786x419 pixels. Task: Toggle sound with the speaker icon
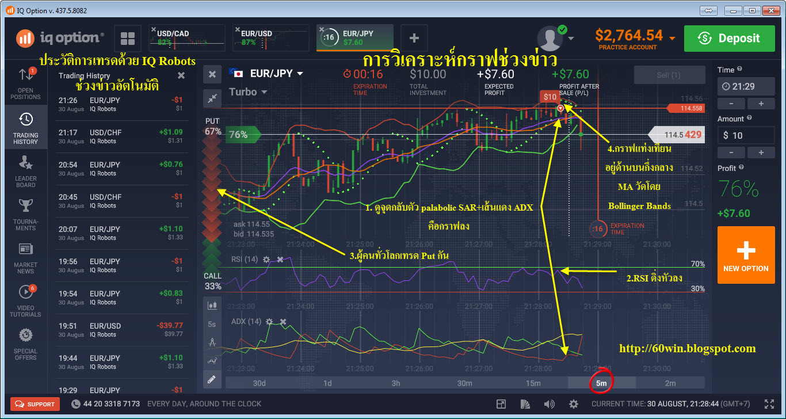[x=550, y=404]
